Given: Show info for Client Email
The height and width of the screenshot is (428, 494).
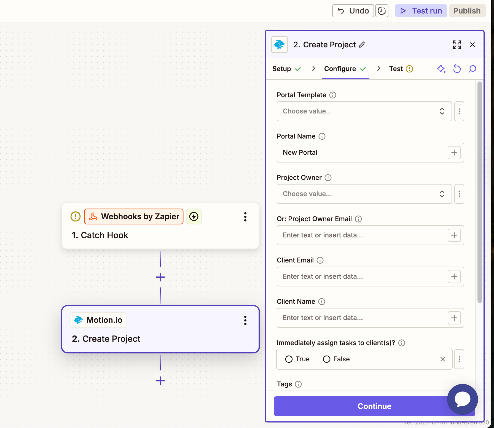Looking at the screenshot, I should [320, 260].
